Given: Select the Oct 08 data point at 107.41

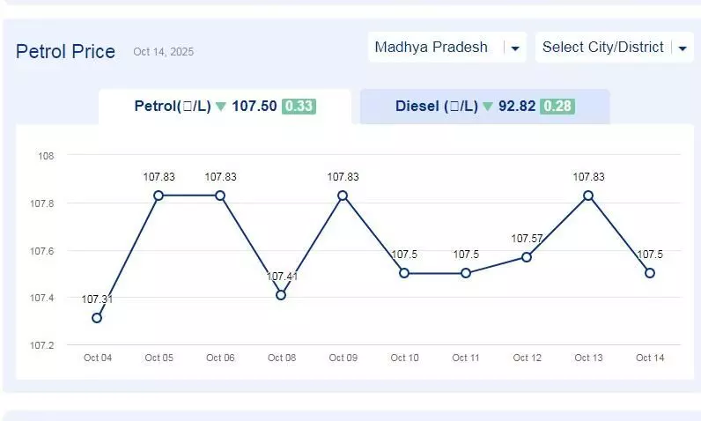Looking at the screenshot, I should pyautogui.click(x=281, y=295).
